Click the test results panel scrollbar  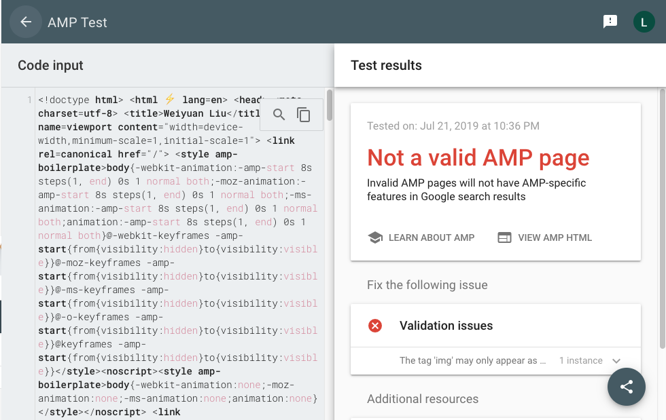point(661,204)
